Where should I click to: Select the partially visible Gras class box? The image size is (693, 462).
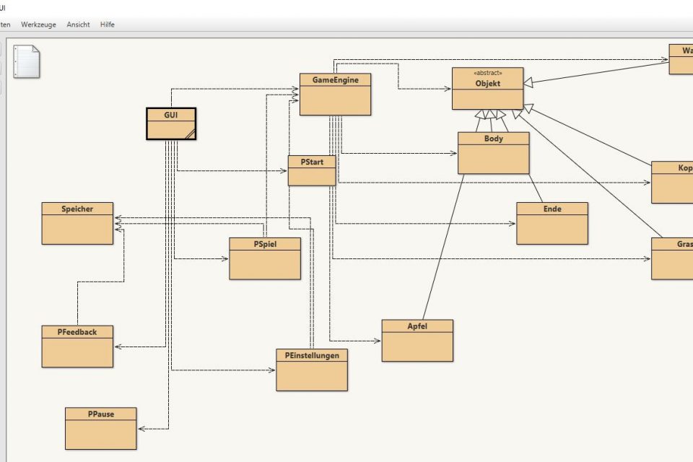click(x=672, y=259)
